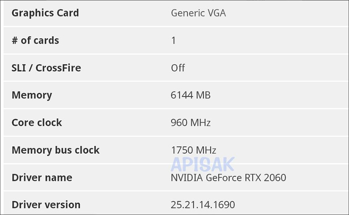Image resolution: width=349 pixels, height=215 pixels.
Task: Click the SLI / CrossFire label
Action: click(46, 68)
